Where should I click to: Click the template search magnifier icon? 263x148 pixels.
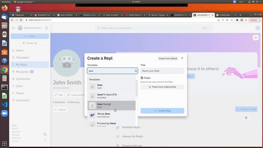click(x=136, y=71)
